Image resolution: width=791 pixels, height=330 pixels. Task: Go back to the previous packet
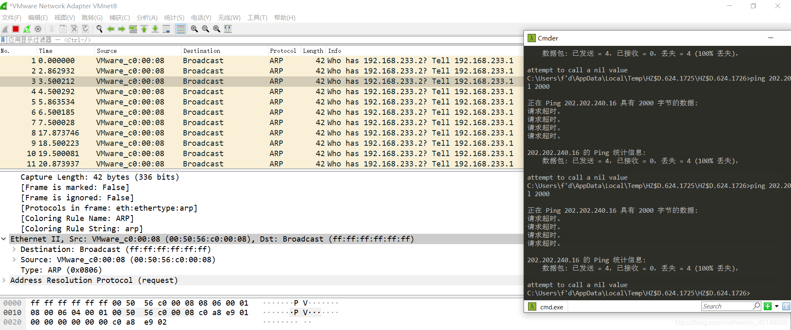[x=111, y=29]
